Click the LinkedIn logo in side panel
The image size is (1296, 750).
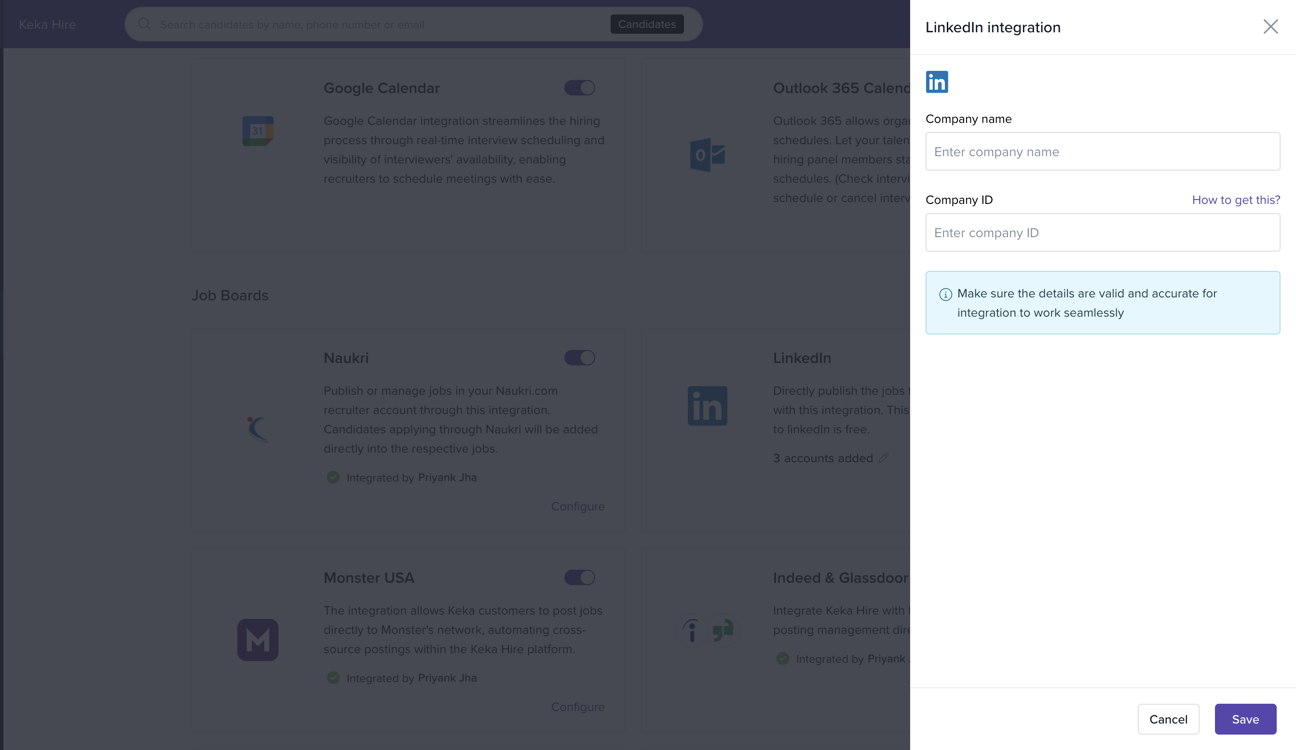[x=937, y=82]
